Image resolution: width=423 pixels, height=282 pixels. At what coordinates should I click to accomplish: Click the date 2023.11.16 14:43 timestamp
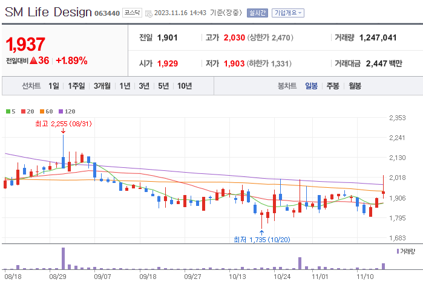click(180, 13)
